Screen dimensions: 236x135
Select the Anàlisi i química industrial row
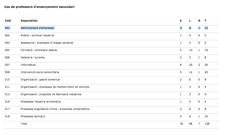coord(38,35)
